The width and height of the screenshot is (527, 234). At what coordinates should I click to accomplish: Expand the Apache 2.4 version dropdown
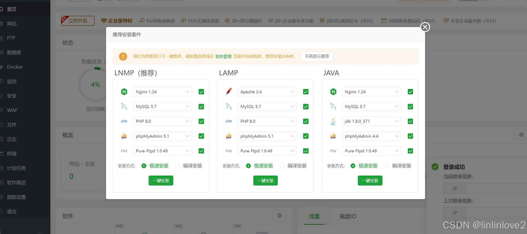tap(267, 92)
